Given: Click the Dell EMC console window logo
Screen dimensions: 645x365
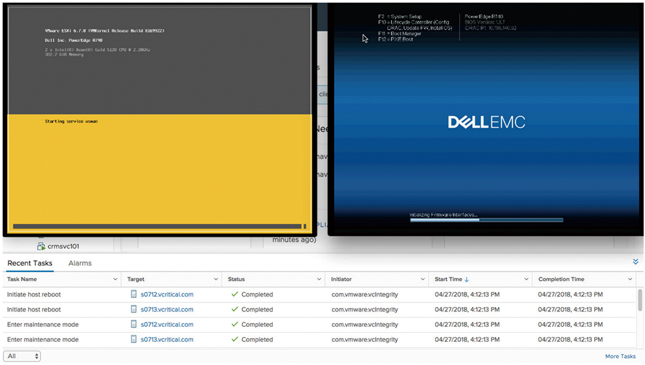Looking at the screenshot, I should (x=486, y=122).
